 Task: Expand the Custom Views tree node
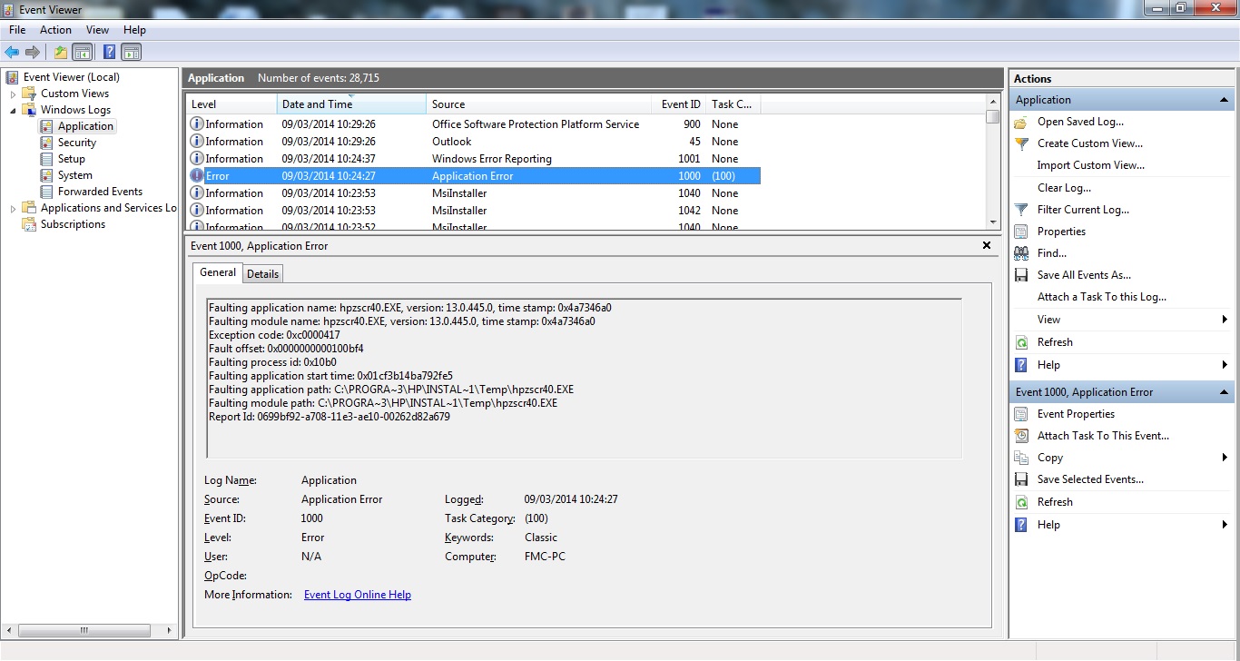pos(13,94)
